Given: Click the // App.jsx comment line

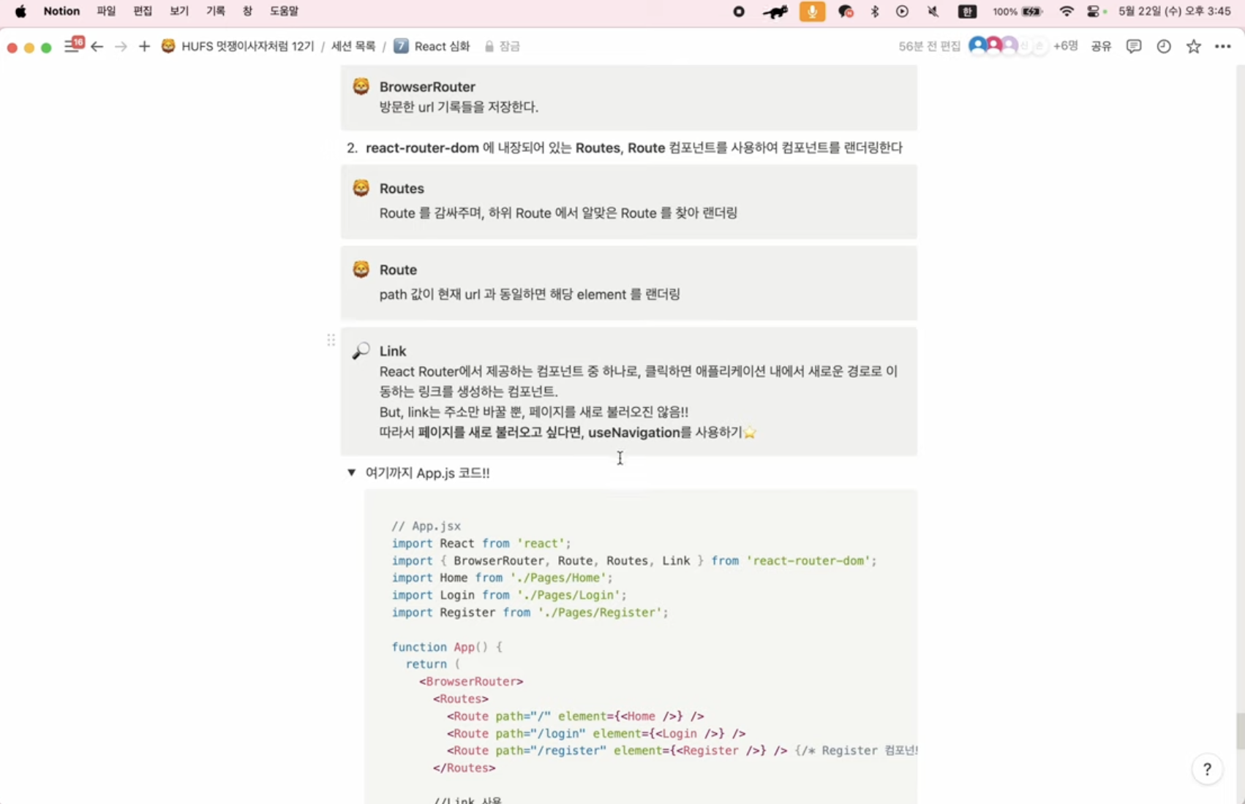Looking at the screenshot, I should click(426, 526).
